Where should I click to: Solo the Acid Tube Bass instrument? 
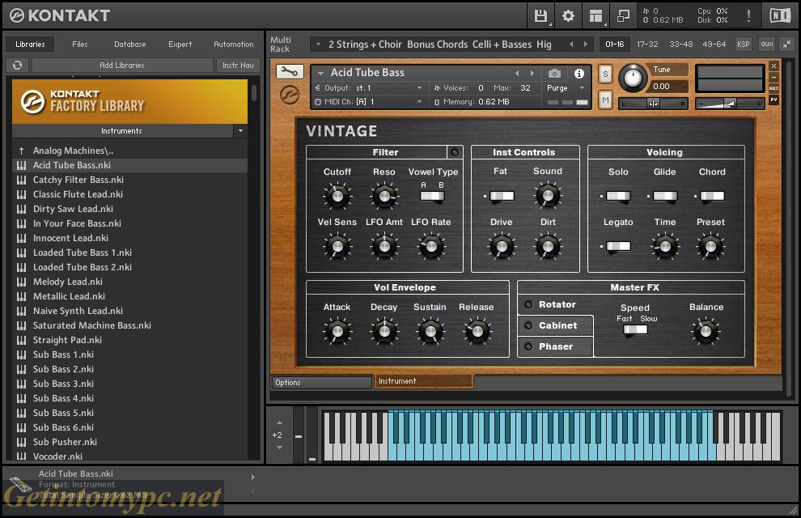tap(605, 74)
